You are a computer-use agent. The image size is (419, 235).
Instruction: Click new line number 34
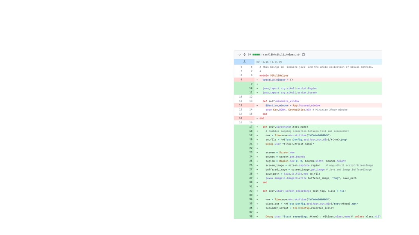[x=251, y=199]
